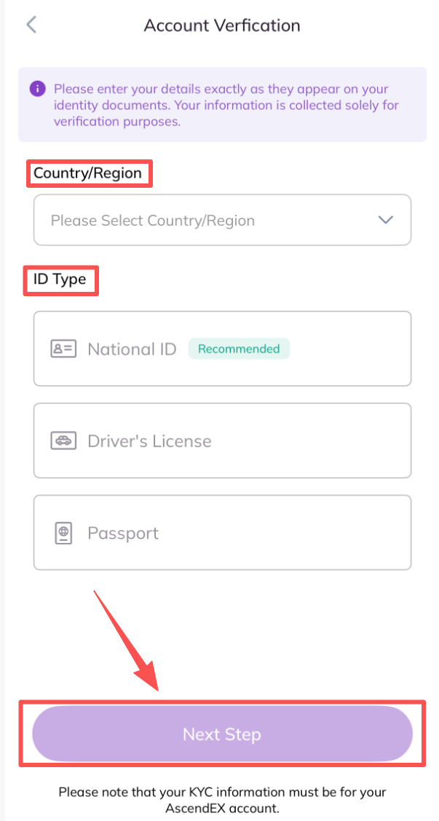Click the Country/Region field label
The image size is (439, 821).
[x=88, y=174]
